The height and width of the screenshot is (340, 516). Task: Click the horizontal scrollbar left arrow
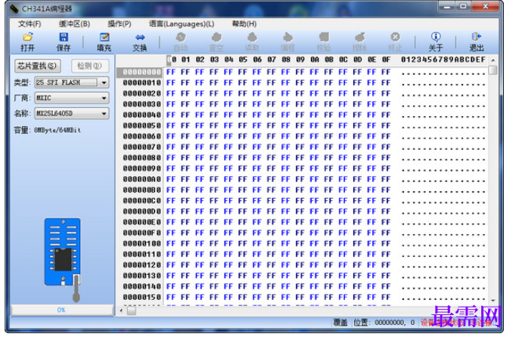(x=121, y=311)
